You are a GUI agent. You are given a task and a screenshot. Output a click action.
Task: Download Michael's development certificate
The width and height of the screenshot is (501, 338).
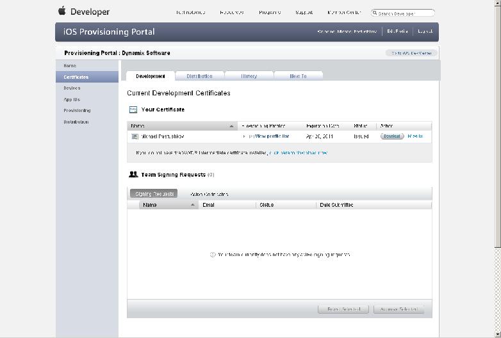point(392,136)
